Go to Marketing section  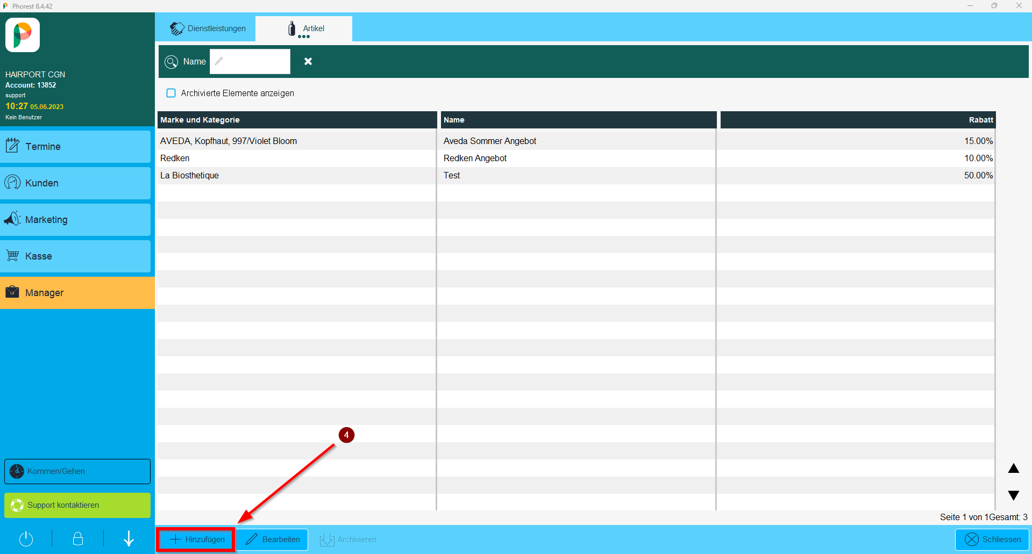click(x=75, y=220)
